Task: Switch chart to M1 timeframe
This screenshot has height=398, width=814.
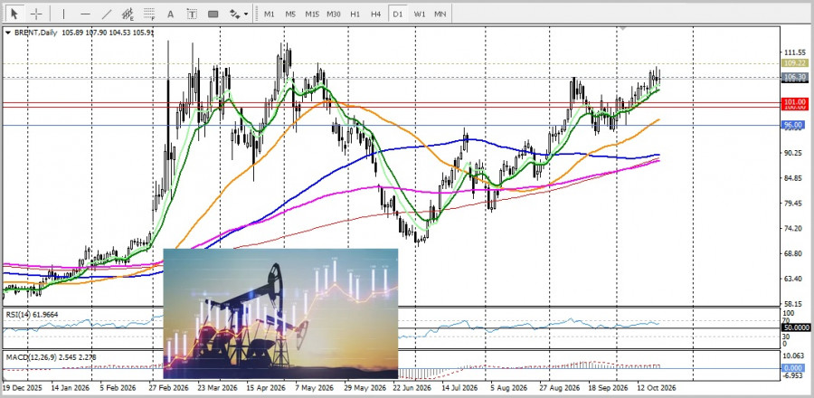Action: click(x=269, y=14)
